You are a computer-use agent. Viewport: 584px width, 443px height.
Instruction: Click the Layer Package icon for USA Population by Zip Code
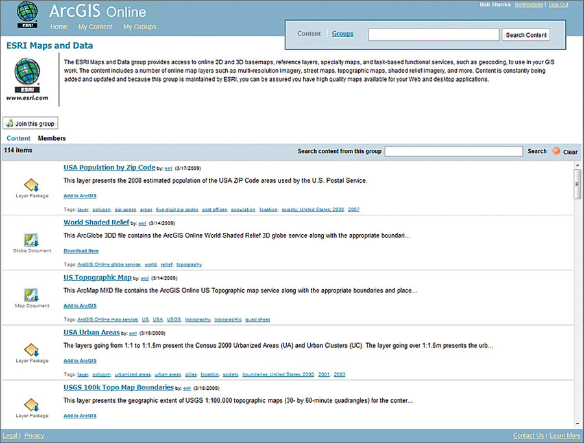pos(31,185)
